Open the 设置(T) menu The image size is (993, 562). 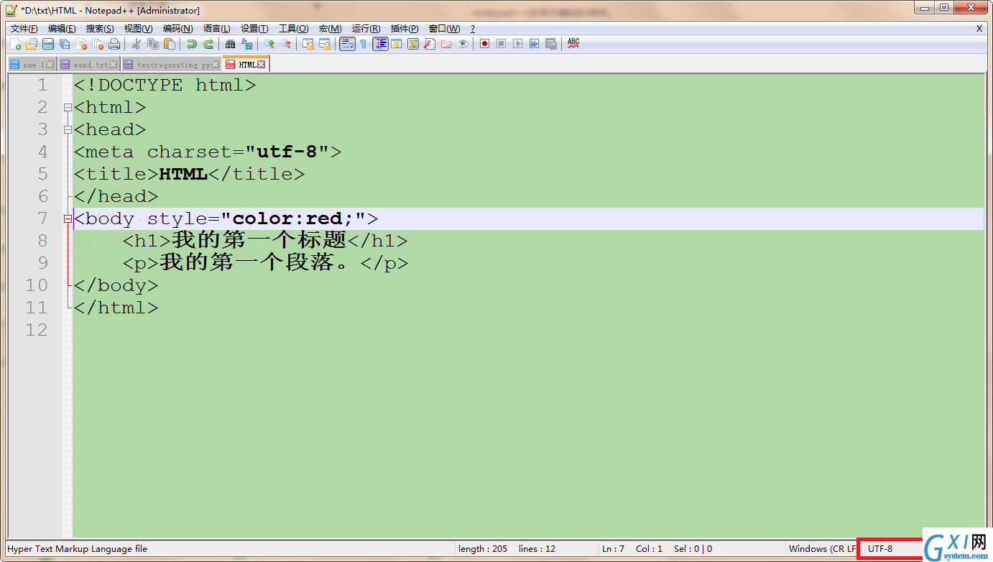pyautogui.click(x=254, y=29)
